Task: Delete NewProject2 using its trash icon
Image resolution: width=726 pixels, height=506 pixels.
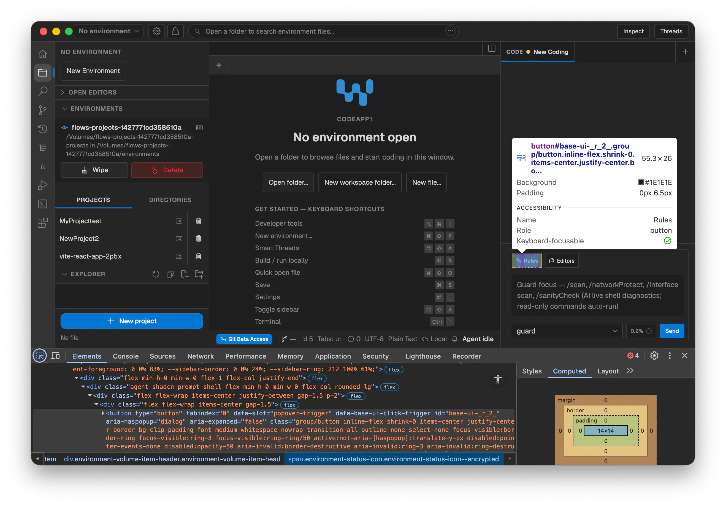Action: [x=199, y=239]
